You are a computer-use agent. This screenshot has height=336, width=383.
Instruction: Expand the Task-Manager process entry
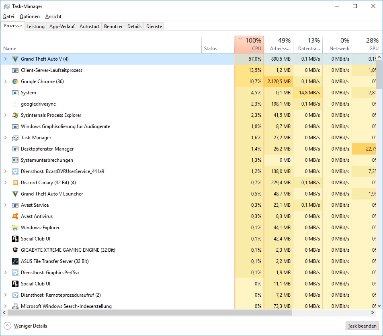coord(5,137)
